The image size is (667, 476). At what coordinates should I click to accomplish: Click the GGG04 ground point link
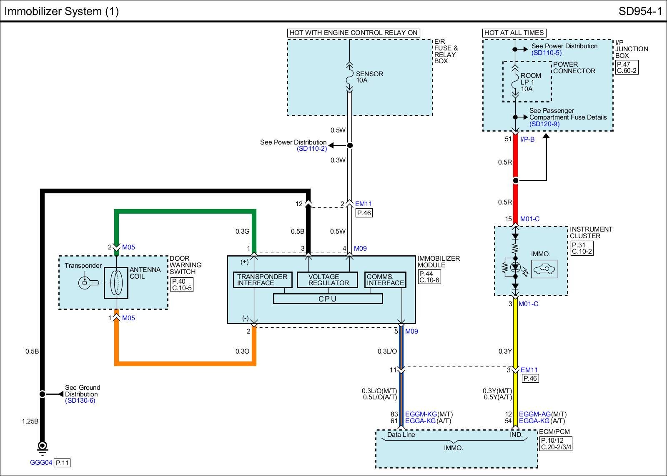[x=41, y=463]
